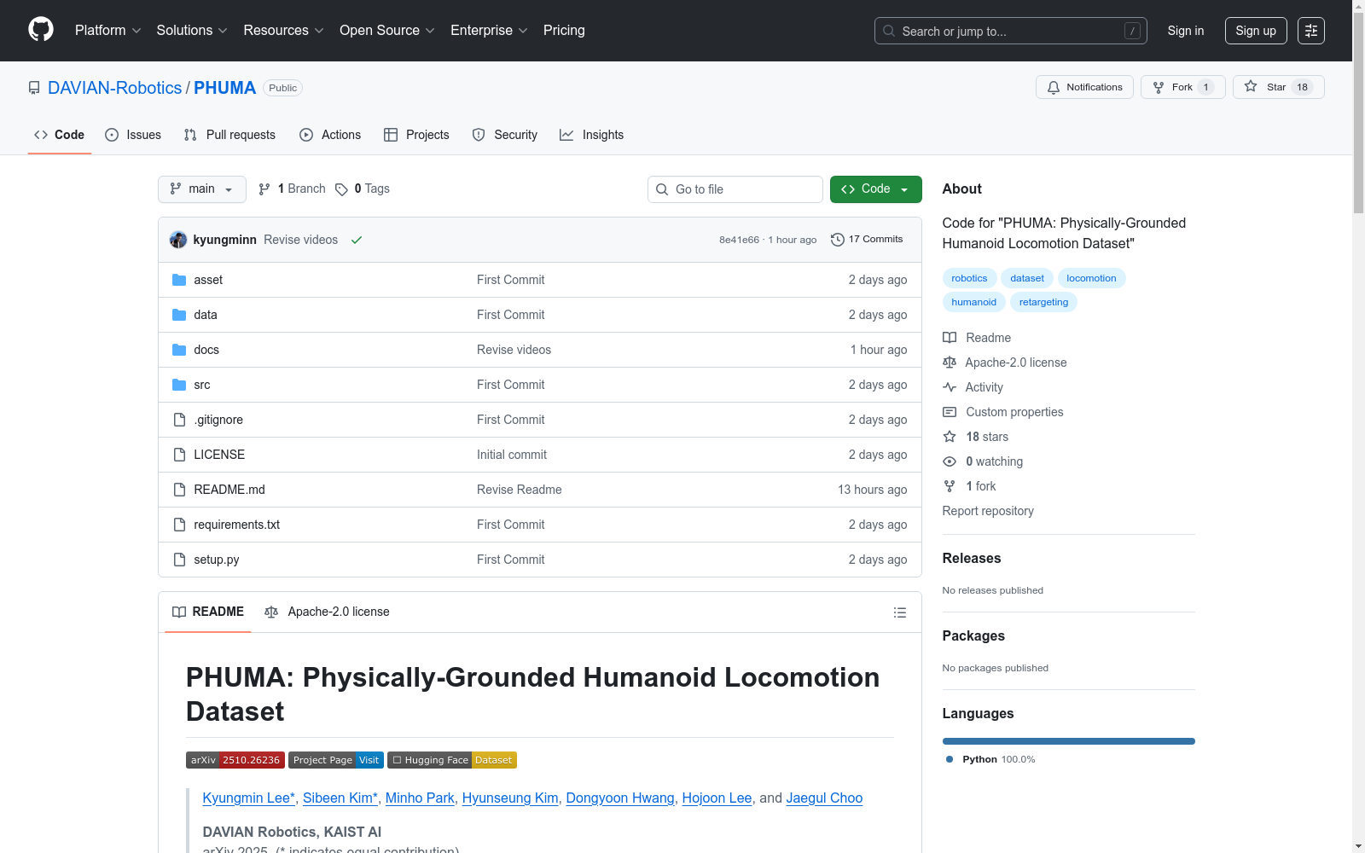
Task: Expand the Open Source menu
Action: 387,31
